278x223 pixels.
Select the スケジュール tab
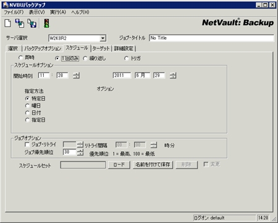pos(77,48)
